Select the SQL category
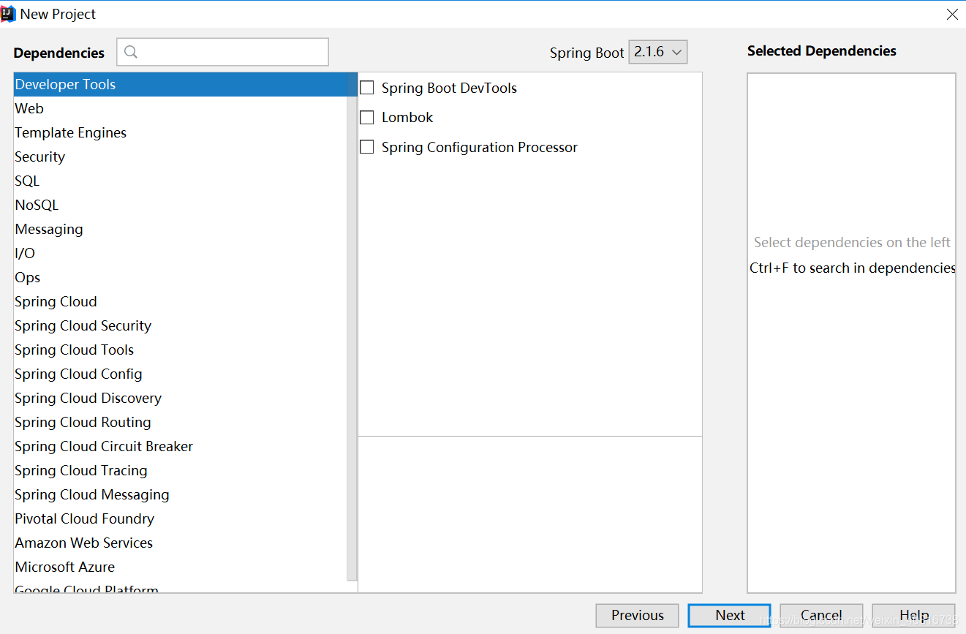 point(181,181)
